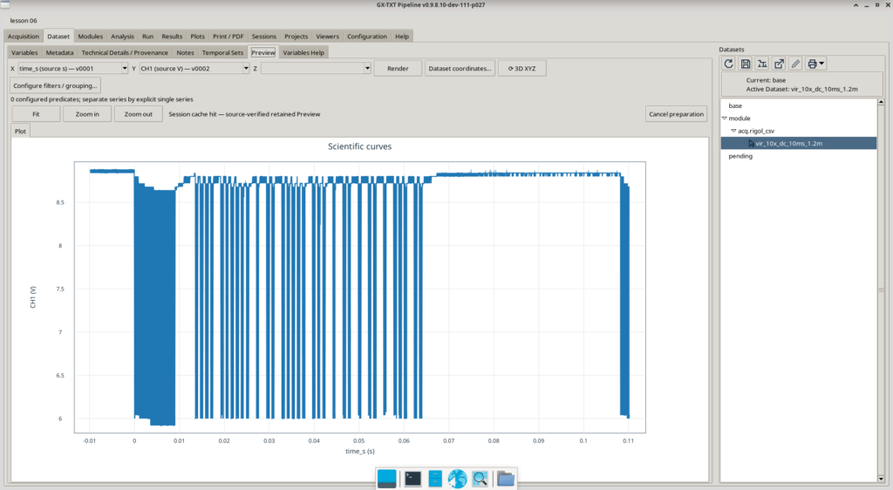The image size is (893, 490).
Task: Open the Y axis variable dropdown
Action: point(246,68)
